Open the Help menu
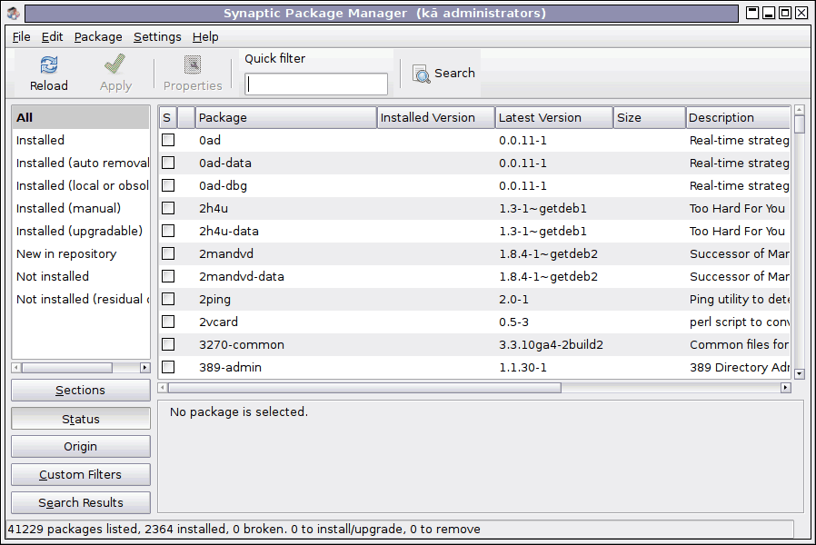 pos(205,37)
